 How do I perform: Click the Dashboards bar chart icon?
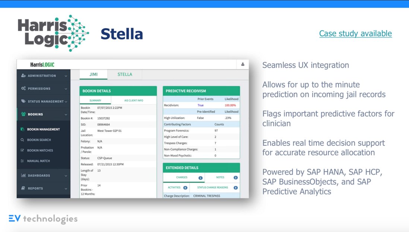pos(23,175)
